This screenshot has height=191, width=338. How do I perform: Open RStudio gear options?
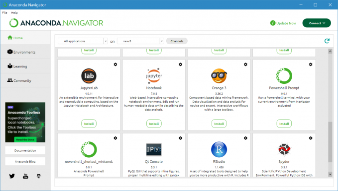coord(245,138)
